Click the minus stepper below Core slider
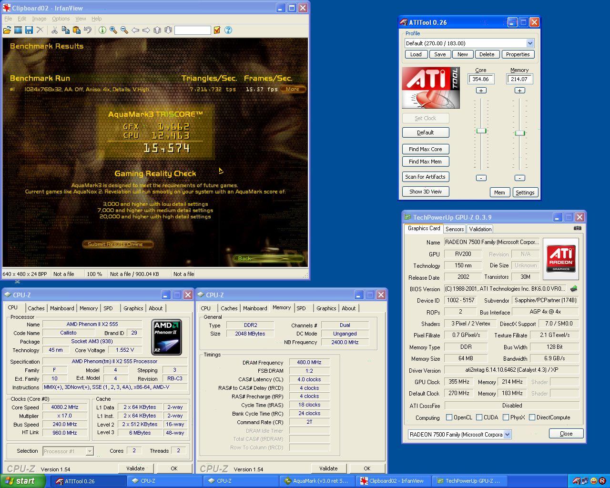This screenshot has height=488, width=610. click(481, 178)
